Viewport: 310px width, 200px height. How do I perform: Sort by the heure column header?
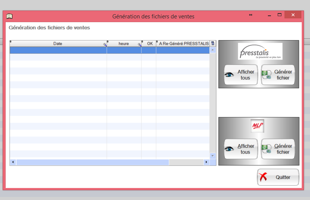(x=124, y=44)
